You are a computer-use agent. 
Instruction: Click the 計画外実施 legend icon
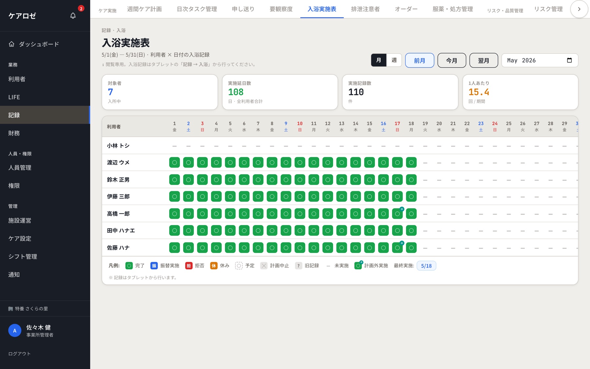click(x=358, y=265)
